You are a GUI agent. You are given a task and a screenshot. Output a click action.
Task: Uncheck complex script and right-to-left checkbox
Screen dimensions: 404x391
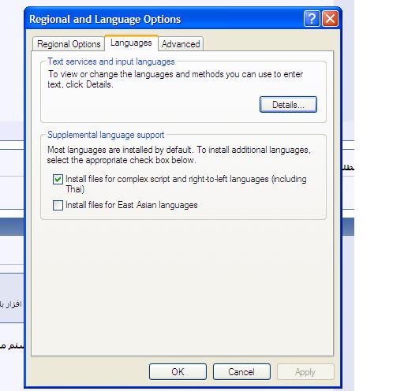click(58, 180)
